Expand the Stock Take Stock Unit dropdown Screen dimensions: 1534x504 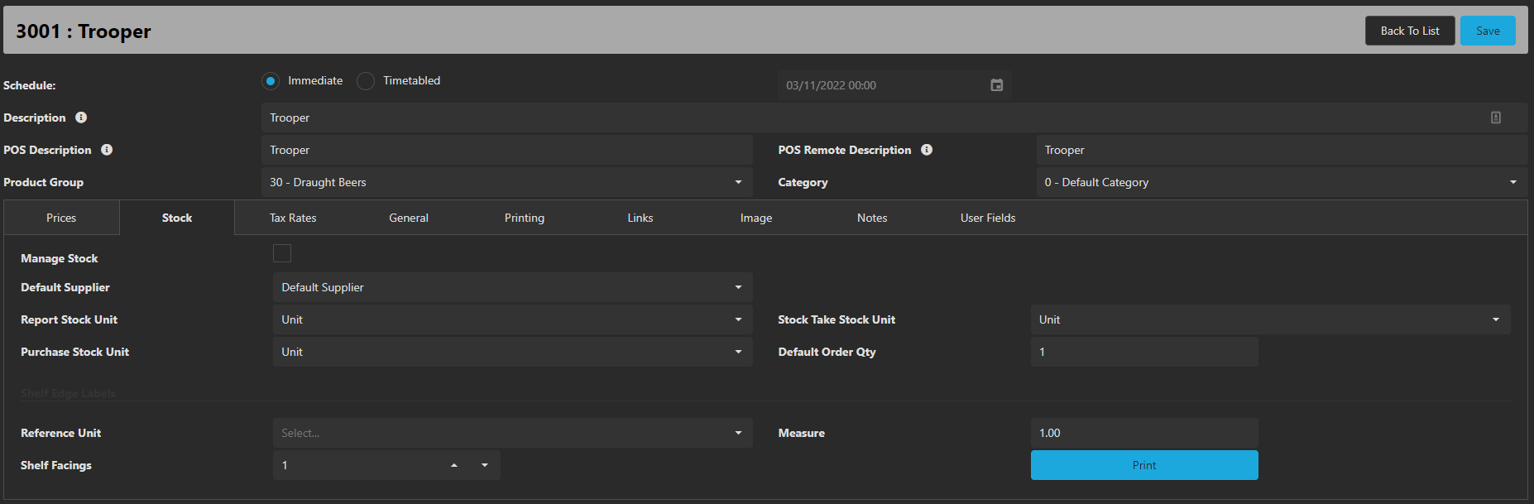pyautogui.click(x=1269, y=319)
